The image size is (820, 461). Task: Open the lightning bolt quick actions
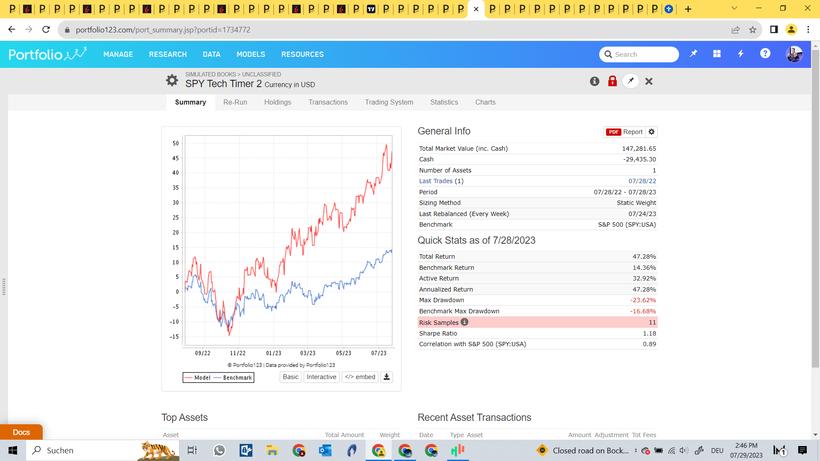[x=741, y=54]
